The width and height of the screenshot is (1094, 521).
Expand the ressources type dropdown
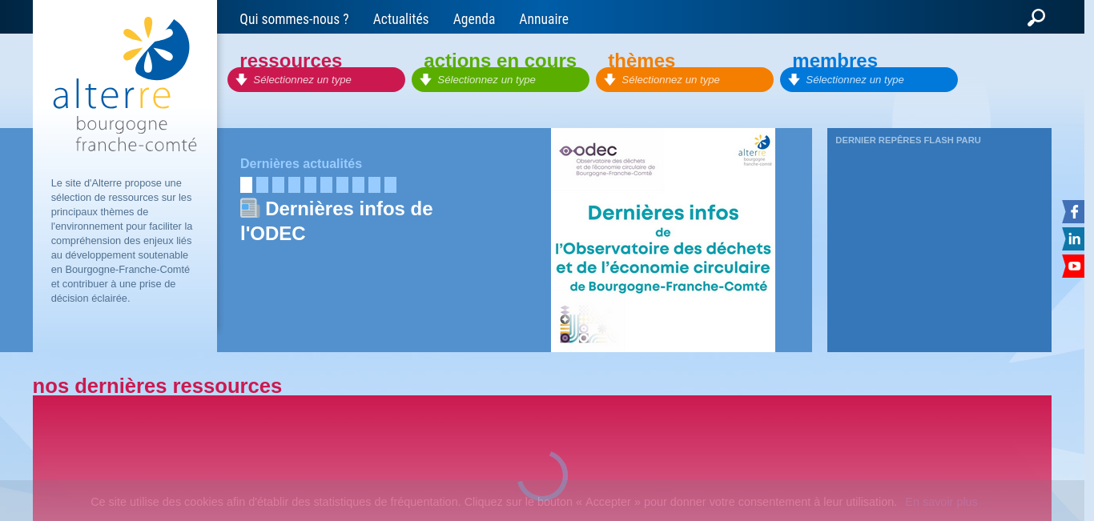tap(316, 80)
